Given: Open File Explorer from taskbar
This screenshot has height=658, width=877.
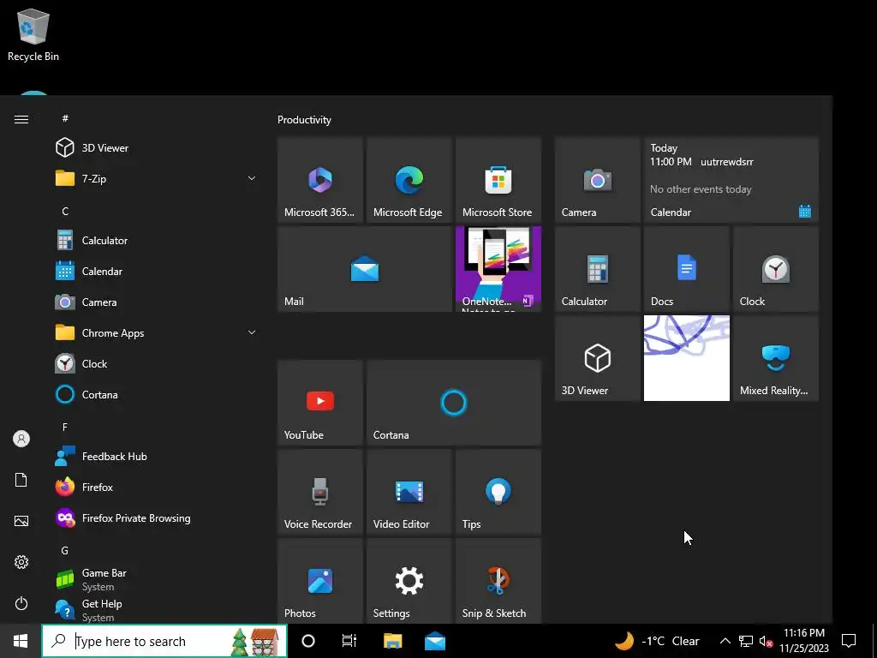Looking at the screenshot, I should (x=392, y=641).
